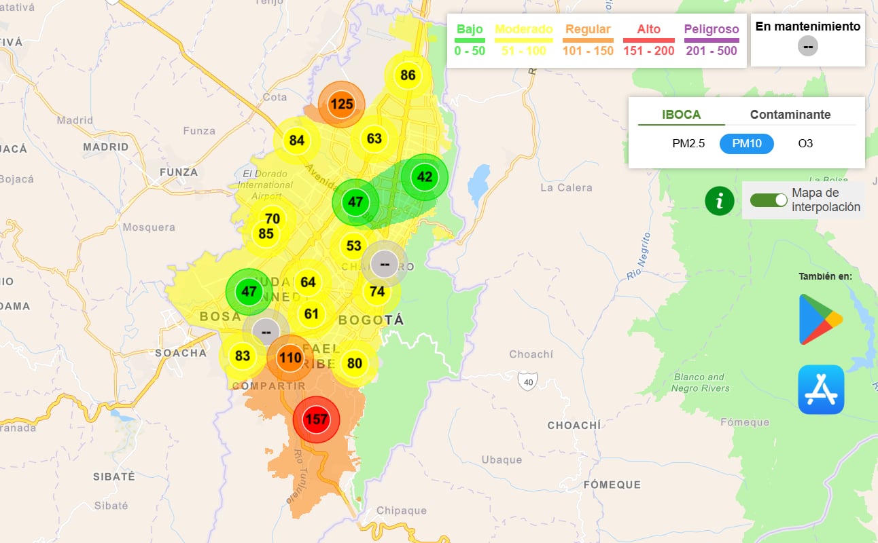Screen dimensions: 878x543
Task: Click the PM10 pill button
Action: pos(746,144)
